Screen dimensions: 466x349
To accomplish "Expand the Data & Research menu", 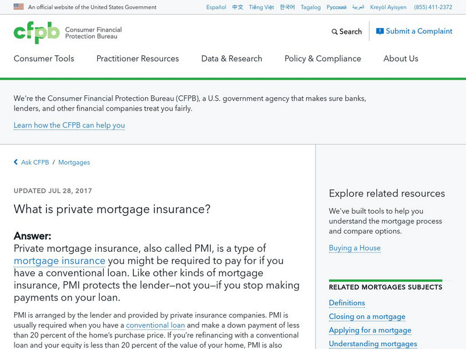I will click(232, 59).
